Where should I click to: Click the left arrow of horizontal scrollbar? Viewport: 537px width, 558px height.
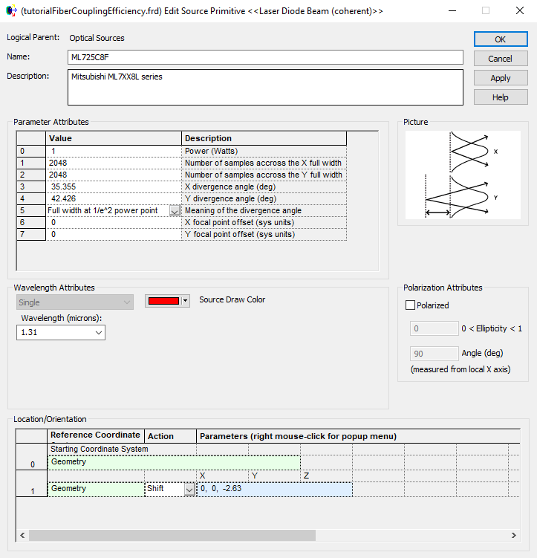[x=22, y=535]
